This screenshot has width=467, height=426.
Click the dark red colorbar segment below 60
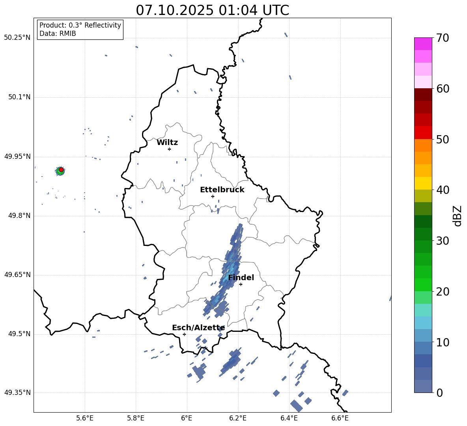[423, 94]
